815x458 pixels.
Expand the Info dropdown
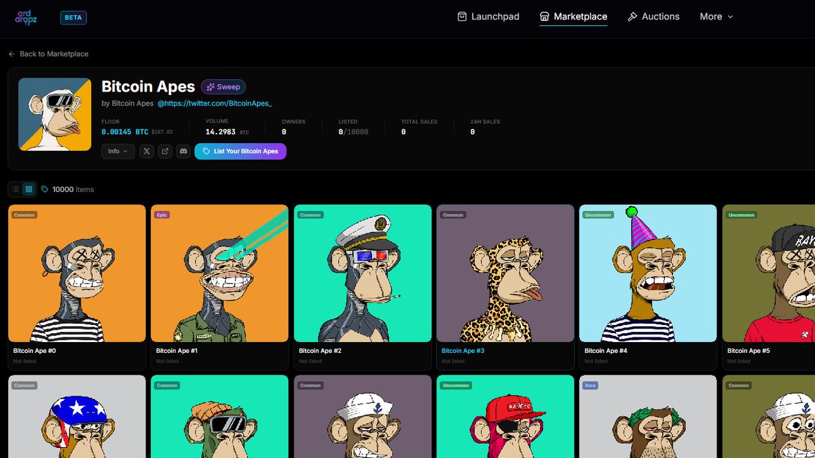point(118,151)
